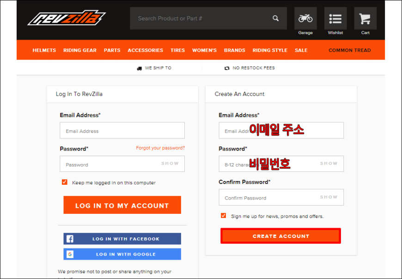Focus the Confirm Password field
The image size is (402, 279).
coord(281,197)
